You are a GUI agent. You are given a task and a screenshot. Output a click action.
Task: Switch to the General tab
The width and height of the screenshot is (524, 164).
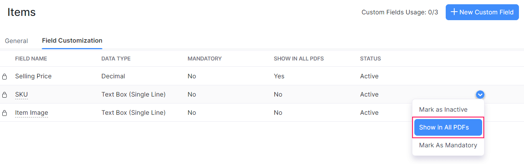(x=16, y=41)
